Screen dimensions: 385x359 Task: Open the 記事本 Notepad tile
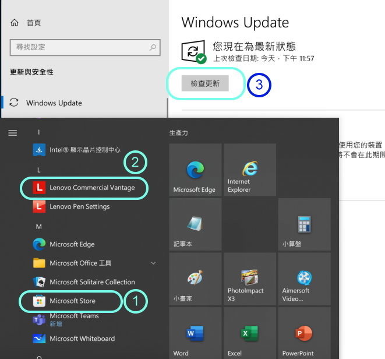(195, 224)
